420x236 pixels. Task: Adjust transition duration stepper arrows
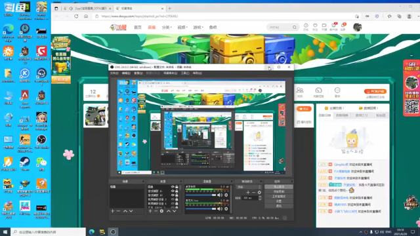click(x=260, y=198)
